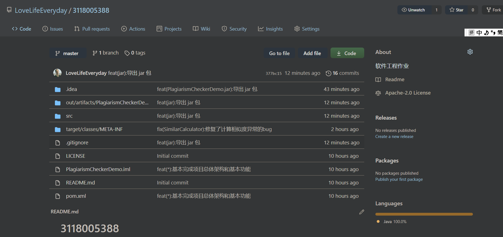Image resolution: width=503 pixels, height=237 pixels.
Task: Click Publish your first package
Action: 399,179
